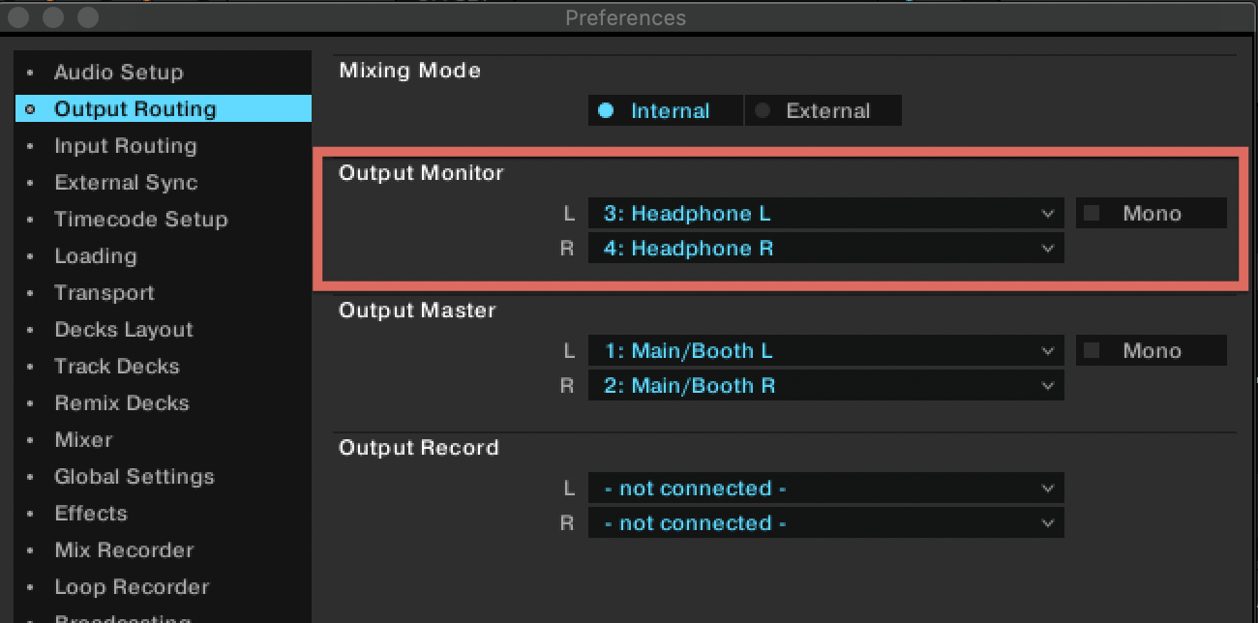1258x623 pixels.
Task: Open Loop Recorder preferences
Action: [x=132, y=587]
